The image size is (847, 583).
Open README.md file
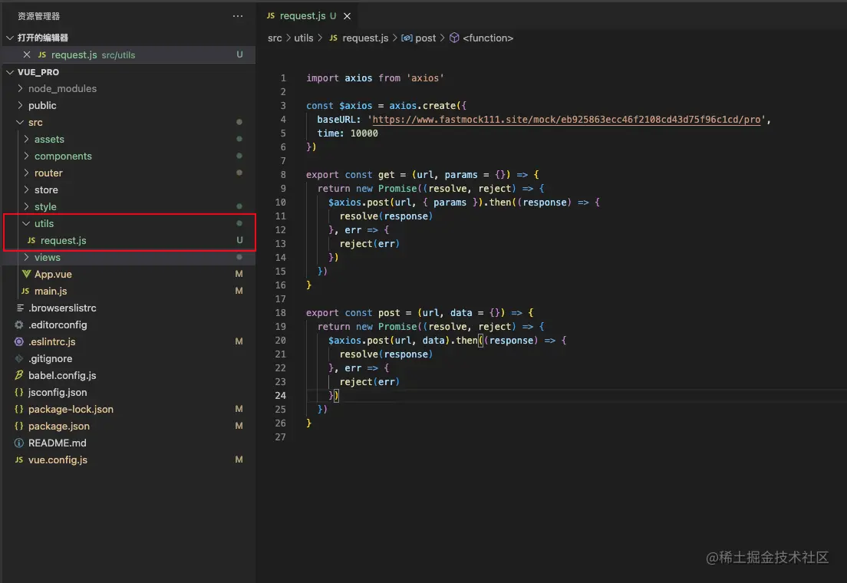(58, 443)
